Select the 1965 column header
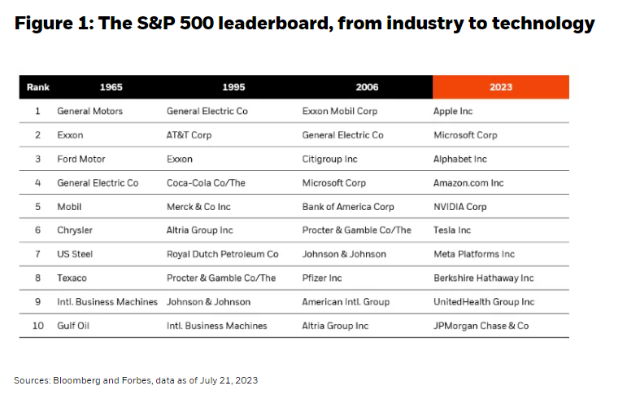Image resolution: width=627 pixels, height=399 pixels. 111,86
